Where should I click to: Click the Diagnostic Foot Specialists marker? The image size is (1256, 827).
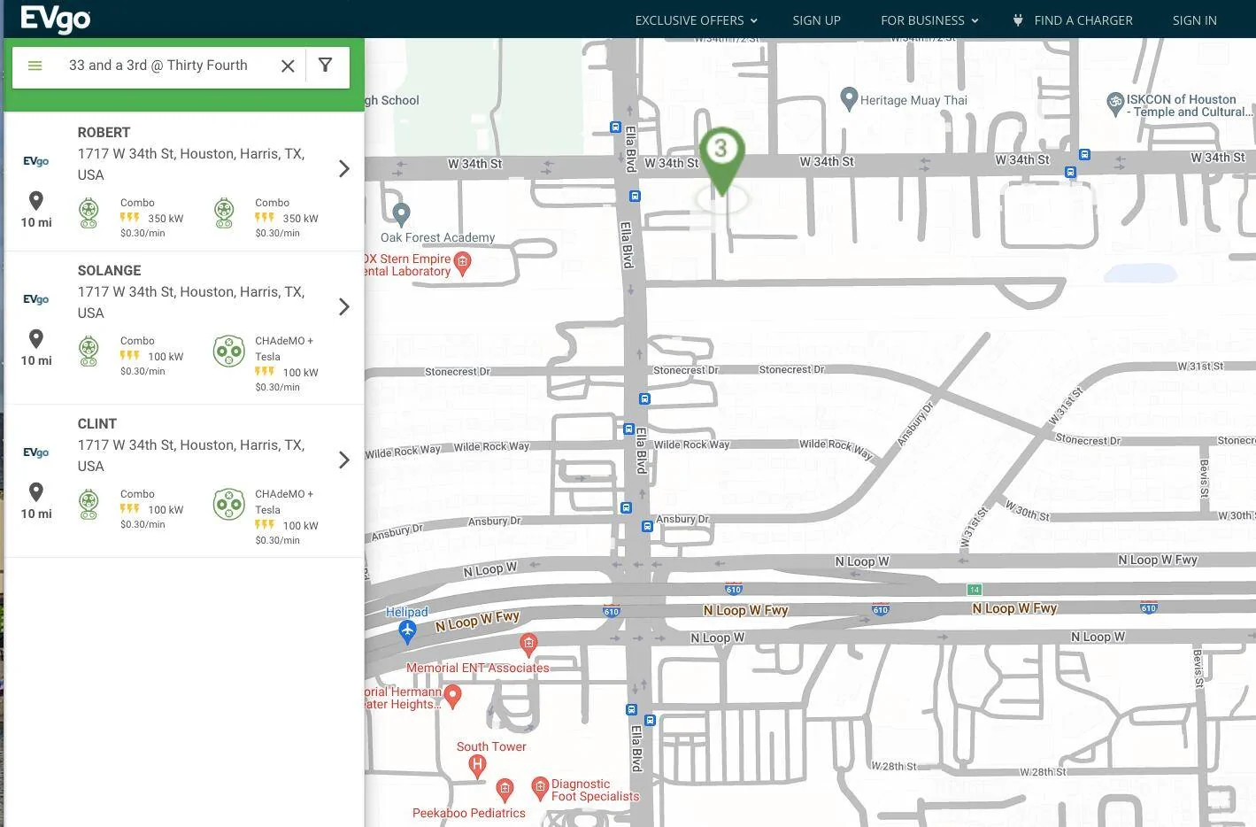coord(540,787)
